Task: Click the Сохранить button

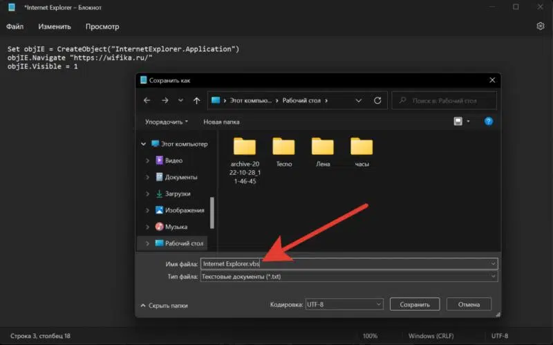Action: 415,304
